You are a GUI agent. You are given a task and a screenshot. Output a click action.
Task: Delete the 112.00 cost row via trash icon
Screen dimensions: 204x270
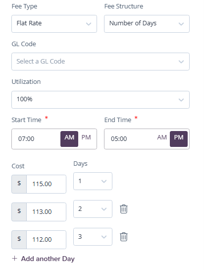[123, 237]
